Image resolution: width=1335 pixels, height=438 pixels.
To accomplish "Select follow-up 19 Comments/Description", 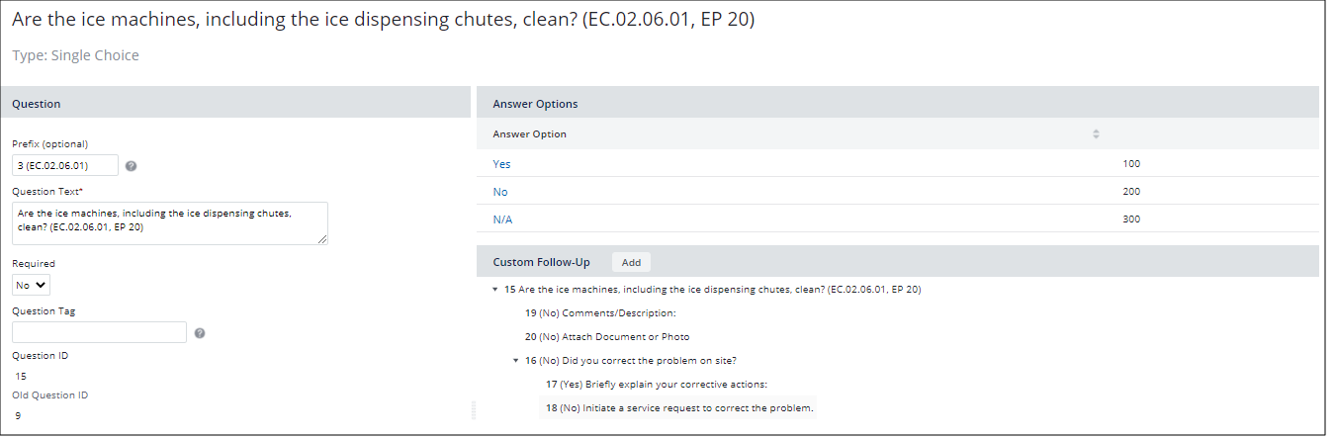I will [x=600, y=312].
